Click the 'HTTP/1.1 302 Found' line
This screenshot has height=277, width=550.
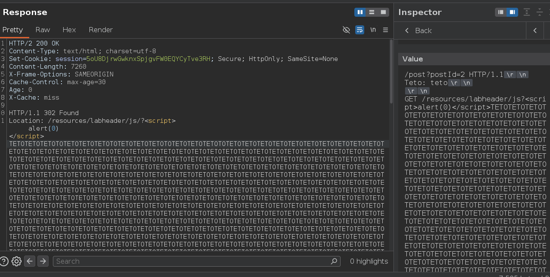44,113
